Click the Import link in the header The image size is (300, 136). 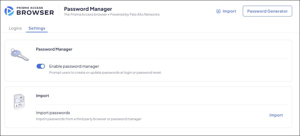click(229, 11)
